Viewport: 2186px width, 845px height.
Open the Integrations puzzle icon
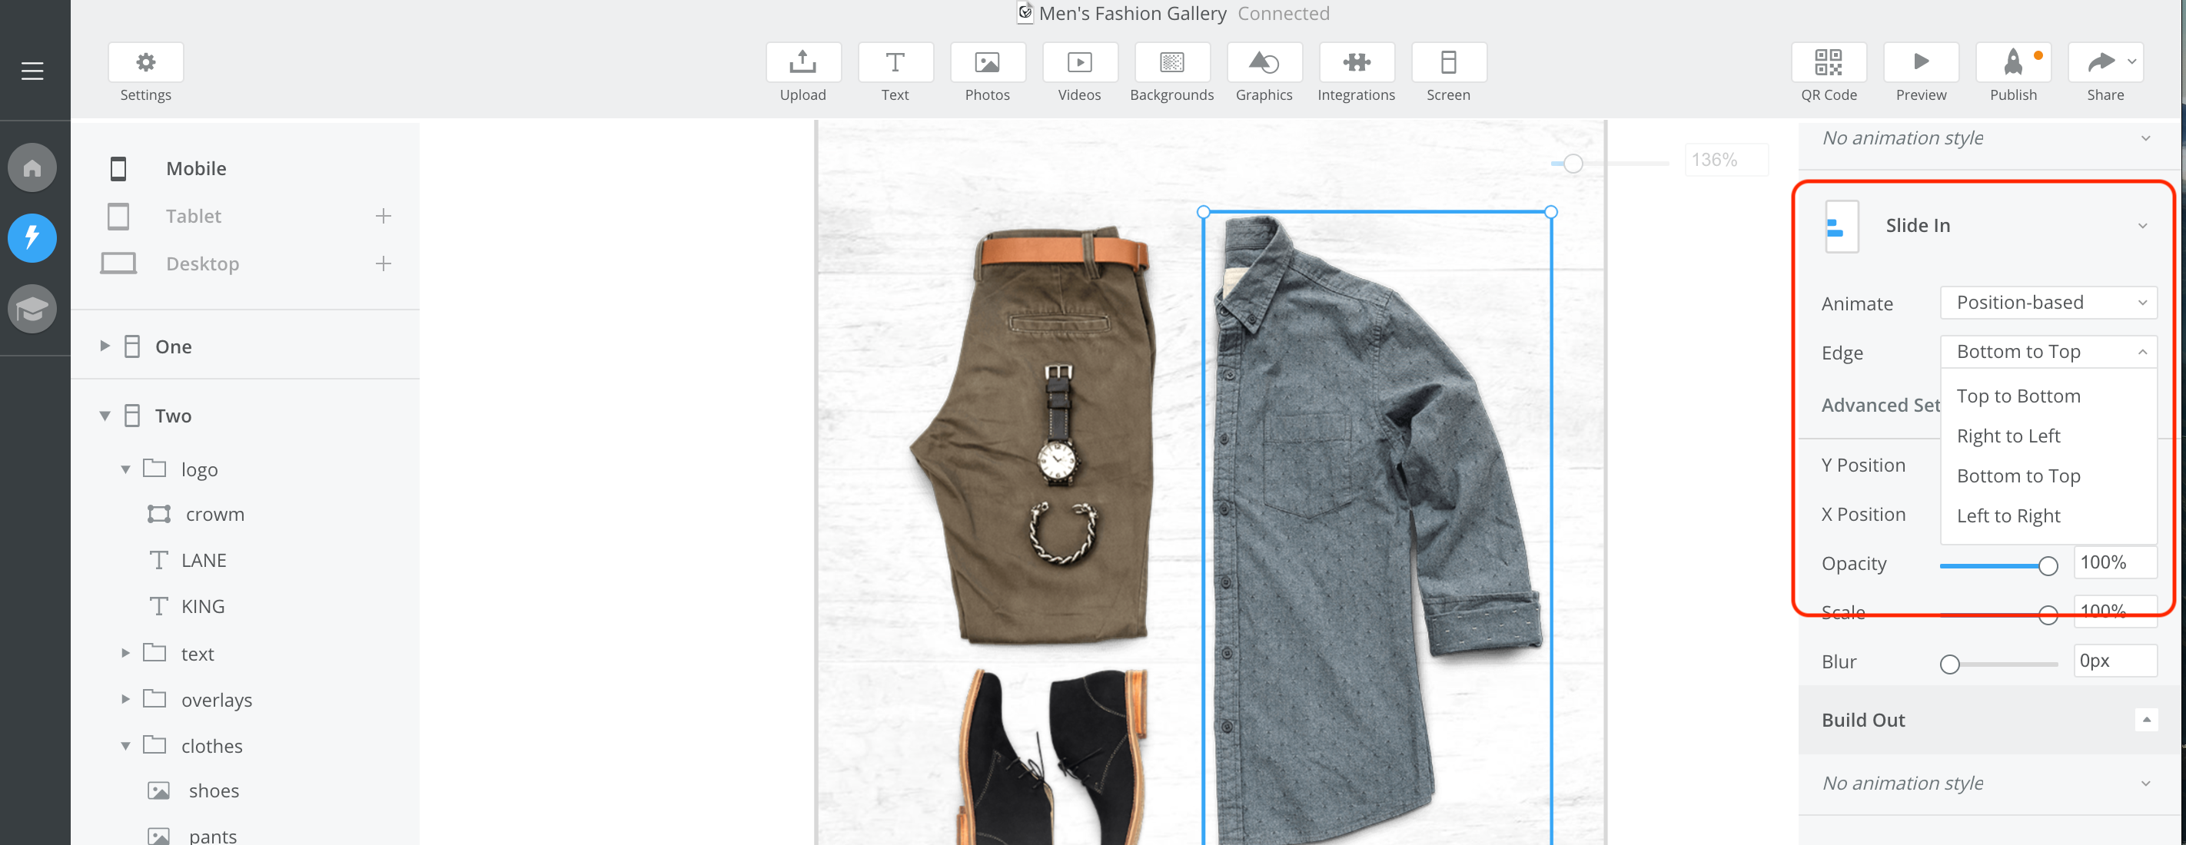click(1355, 63)
